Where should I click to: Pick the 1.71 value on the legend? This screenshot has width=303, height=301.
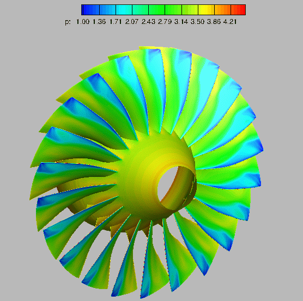(x=116, y=22)
